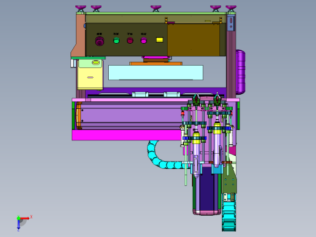Pick the leftmost purple leveling foot on top
This screenshot has height=237, width=316.
81,9
